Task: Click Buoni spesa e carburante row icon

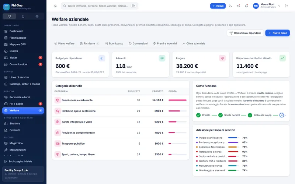Action: (x=58, y=100)
